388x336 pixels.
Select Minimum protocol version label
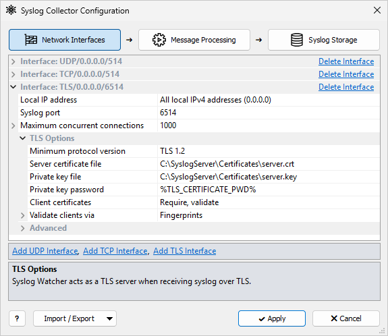pos(78,151)
